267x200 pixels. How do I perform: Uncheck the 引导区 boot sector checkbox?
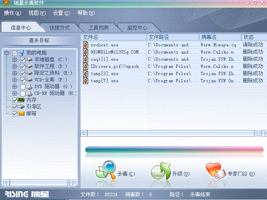[15, 107]
